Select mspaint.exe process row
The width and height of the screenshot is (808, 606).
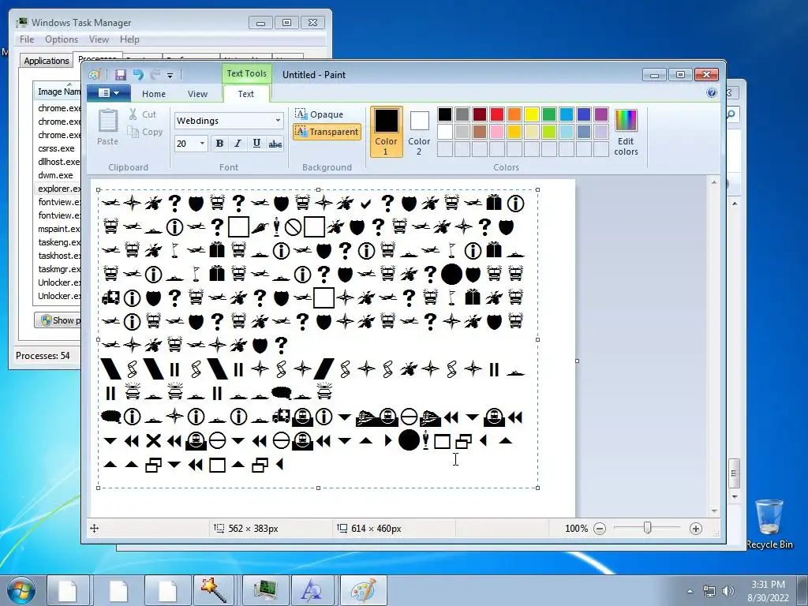point(58,229)
